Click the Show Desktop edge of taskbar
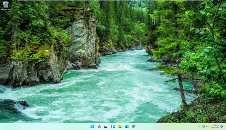Image resolution: width=226 pixels, height=130 pixels. (x=225, y=126)
